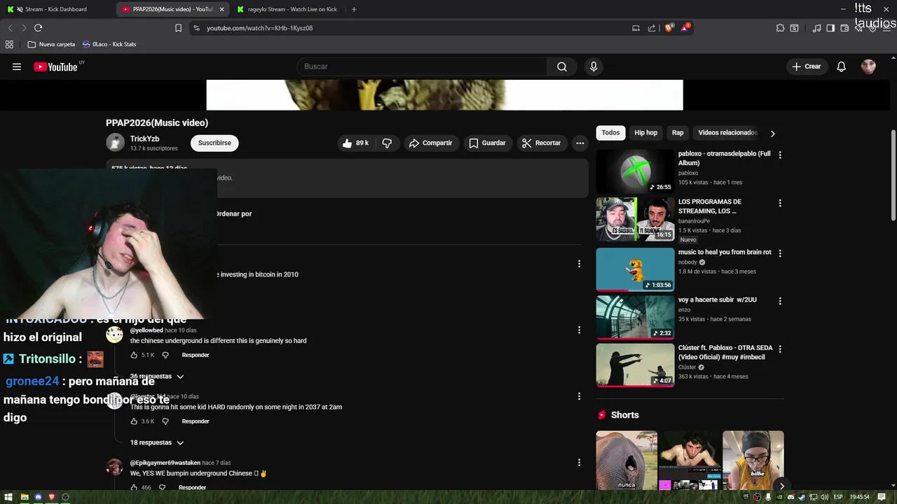This screenshot has width=897, height=504.
Task: Expand 36 respuestas replies
Action: (157, 377)
